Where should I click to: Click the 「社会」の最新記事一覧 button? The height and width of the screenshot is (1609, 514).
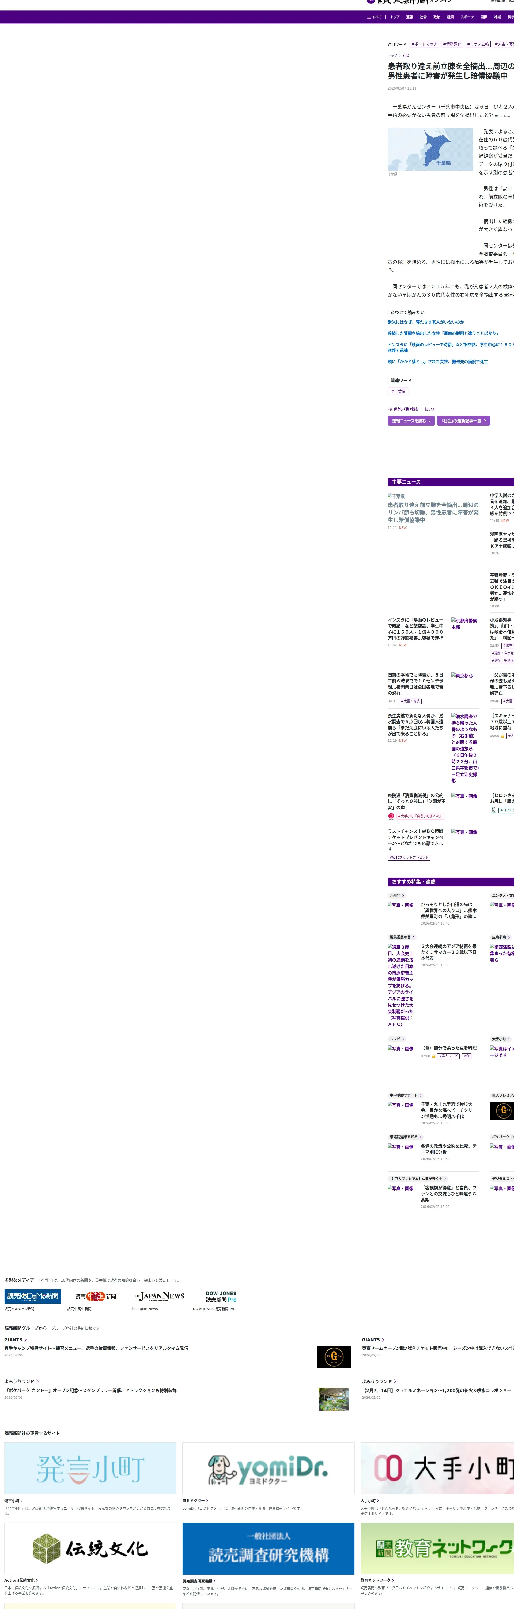click(x=463, y=421)
